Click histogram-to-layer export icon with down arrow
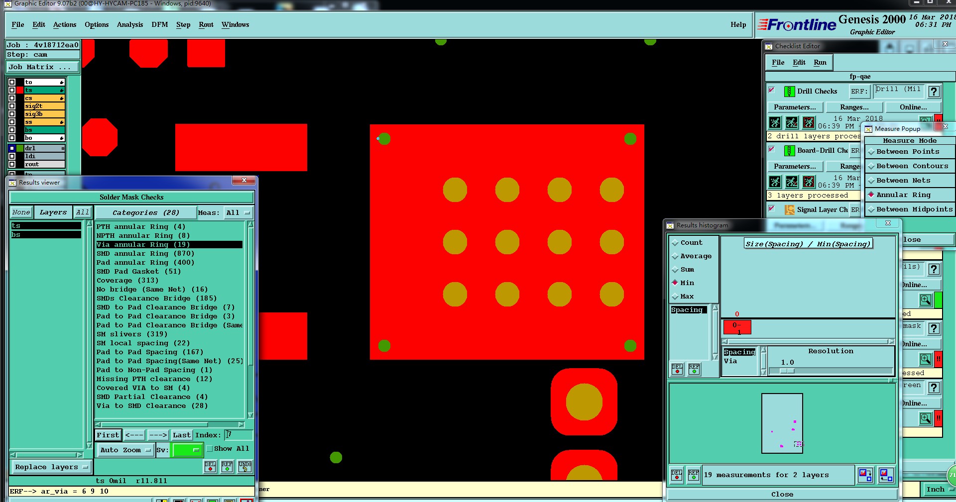The height and width of the screenshot is (502, 956). coord(865,475)
